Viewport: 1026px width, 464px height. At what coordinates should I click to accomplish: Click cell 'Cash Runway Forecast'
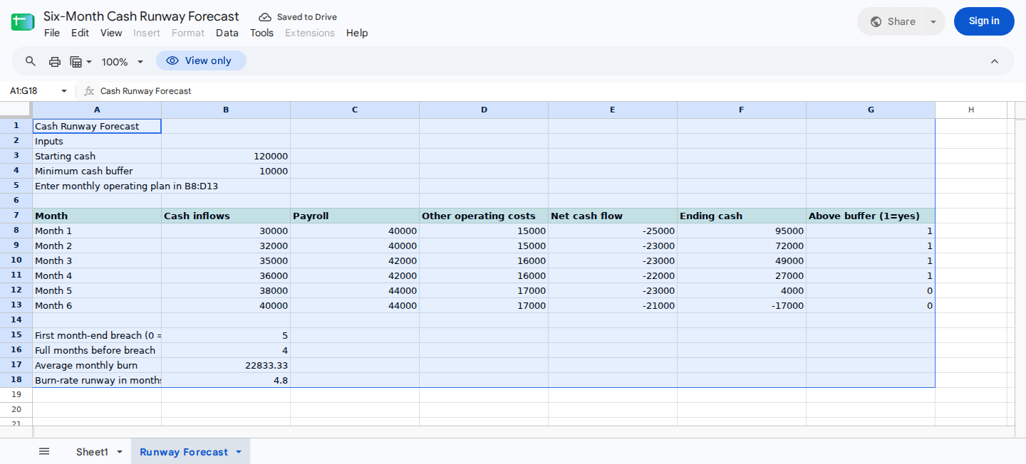[97, 126]
